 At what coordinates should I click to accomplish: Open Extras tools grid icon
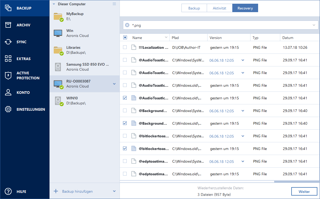pos(8,59)
